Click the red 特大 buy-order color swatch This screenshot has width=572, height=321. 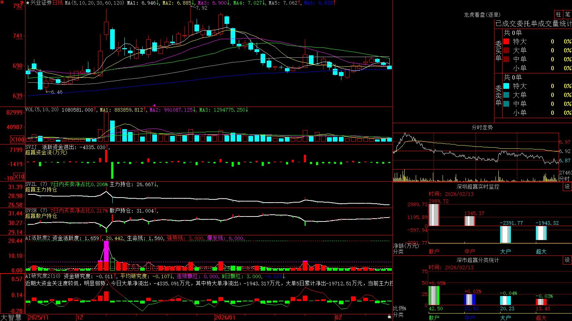click(x=506, y=41)
